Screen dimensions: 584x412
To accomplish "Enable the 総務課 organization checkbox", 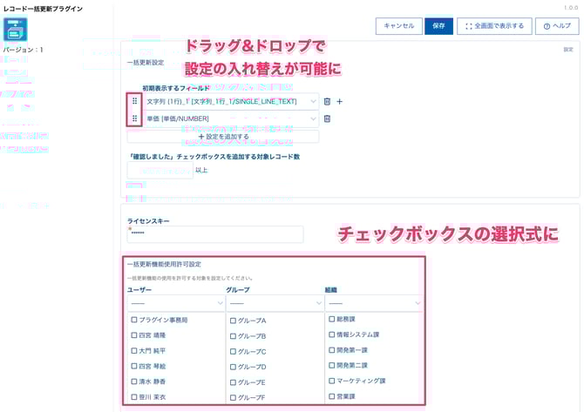I will point(332,319).
